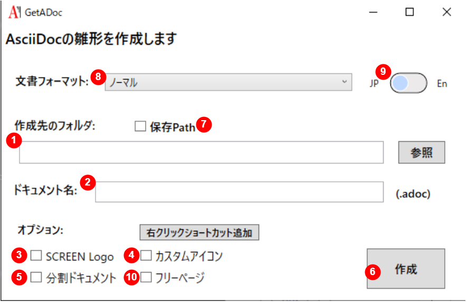Open the 文書フォーマット dropdown showing ノーマル
The image size is (467, 302).
(x=228, y=82)
